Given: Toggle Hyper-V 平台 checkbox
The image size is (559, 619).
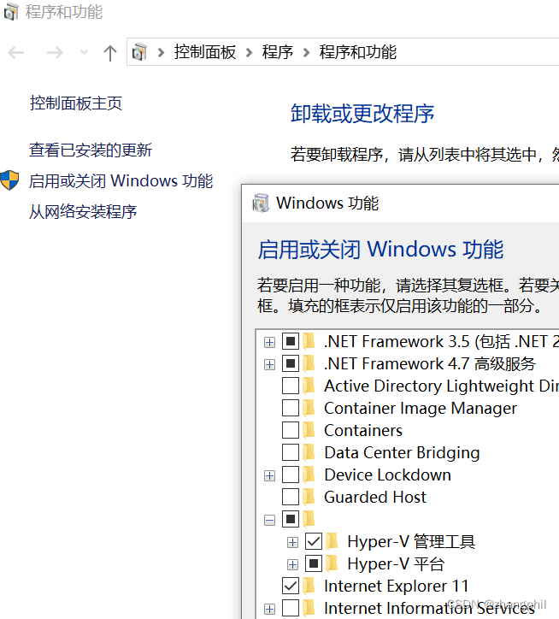Looking at the screenshot, I should tap(314, 563).
